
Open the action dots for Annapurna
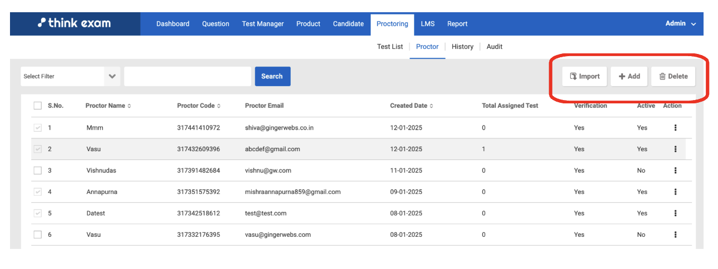coord(675,192)
